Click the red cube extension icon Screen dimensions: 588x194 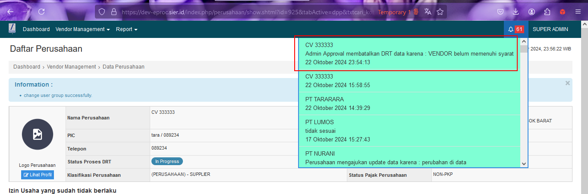pos(562,12)
